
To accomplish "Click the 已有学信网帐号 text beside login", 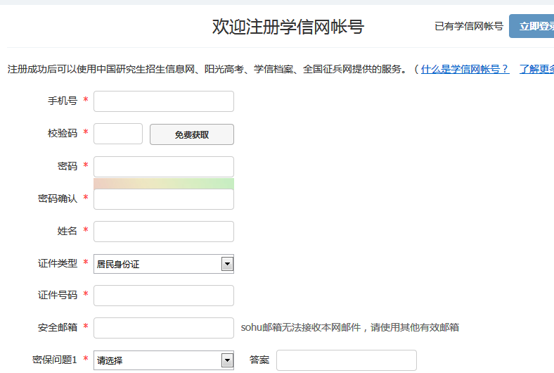I will [x=469, y=27].
